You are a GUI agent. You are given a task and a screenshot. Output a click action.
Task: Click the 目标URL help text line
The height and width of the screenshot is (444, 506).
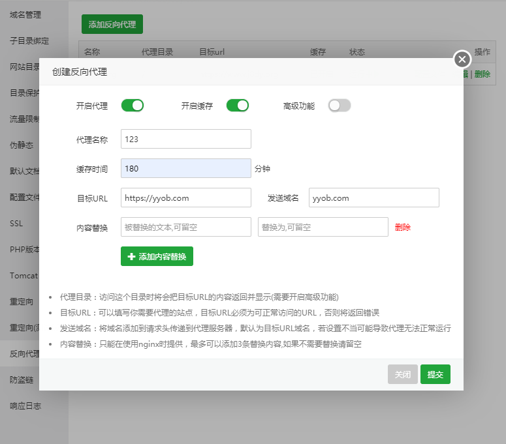click(x=219, y=312)
